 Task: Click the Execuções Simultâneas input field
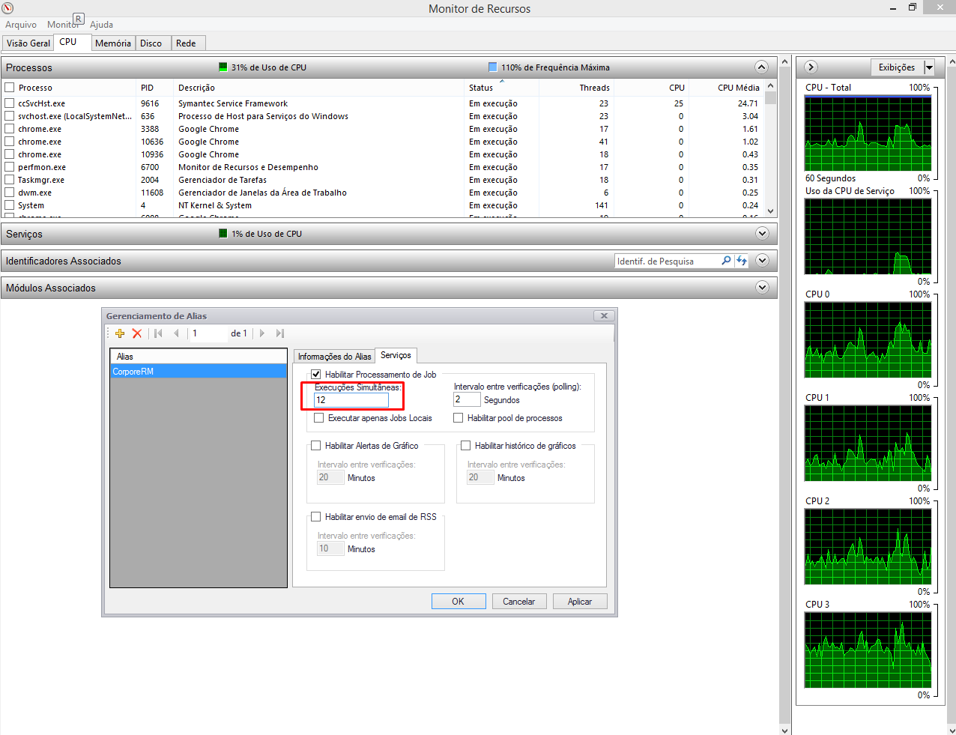pyautogui.click(x=351, y=399)
